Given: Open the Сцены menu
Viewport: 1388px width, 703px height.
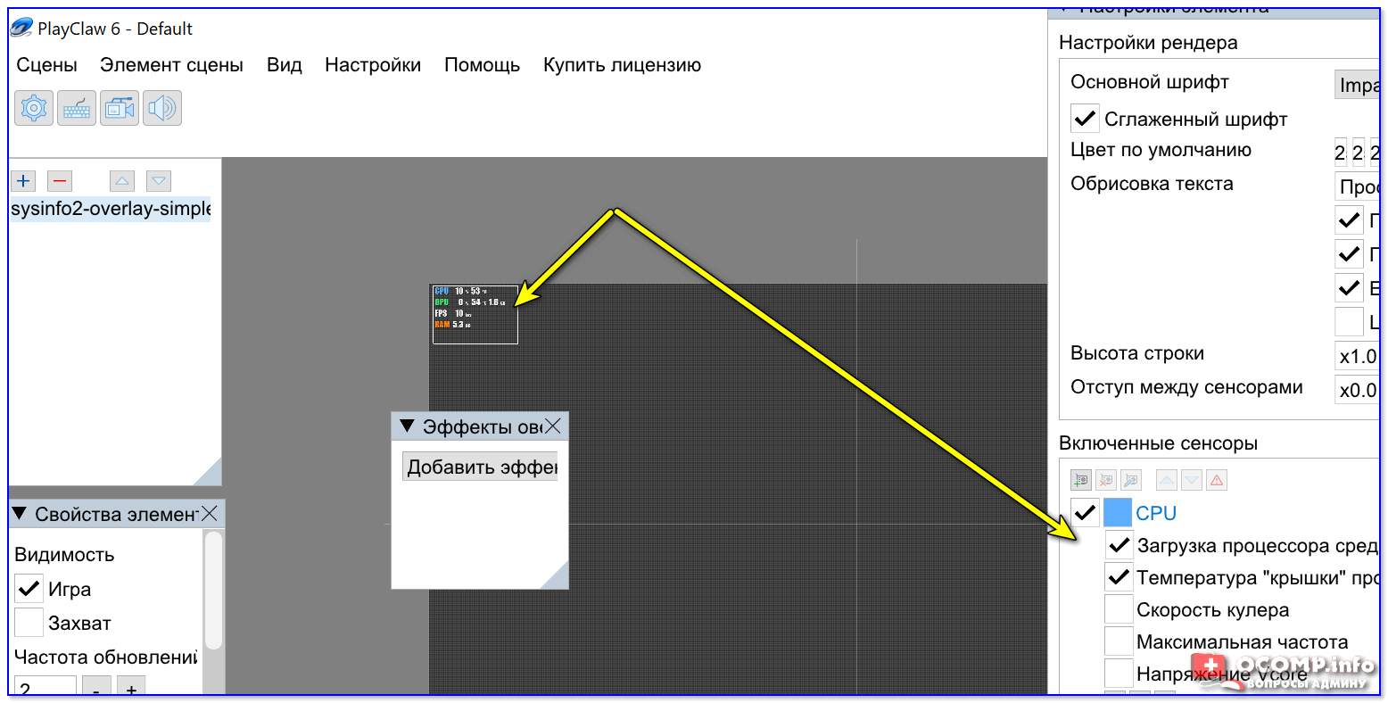Looking at the screenshot, I should coord(47,65).
